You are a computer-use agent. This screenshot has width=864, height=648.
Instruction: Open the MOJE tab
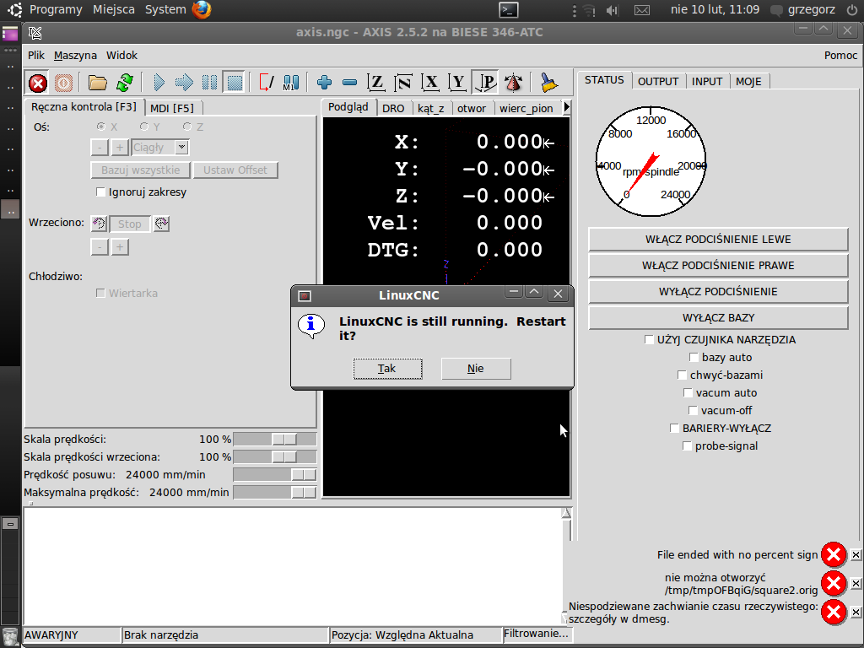(x=748, y=82)
